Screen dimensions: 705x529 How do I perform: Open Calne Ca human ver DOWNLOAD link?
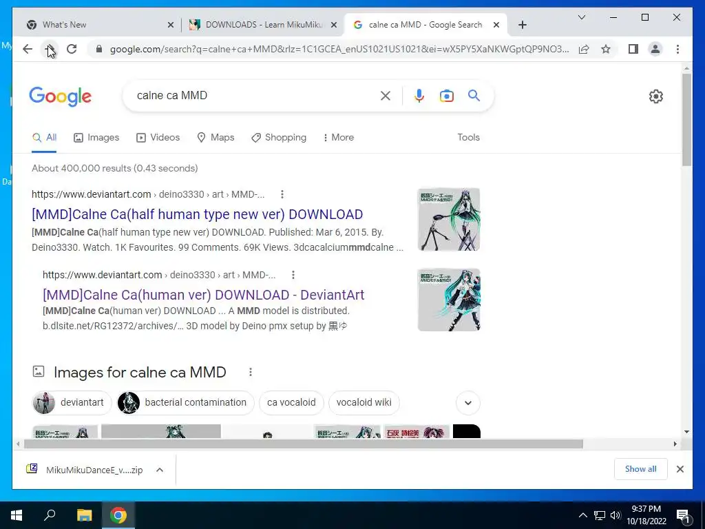(203, 295)
